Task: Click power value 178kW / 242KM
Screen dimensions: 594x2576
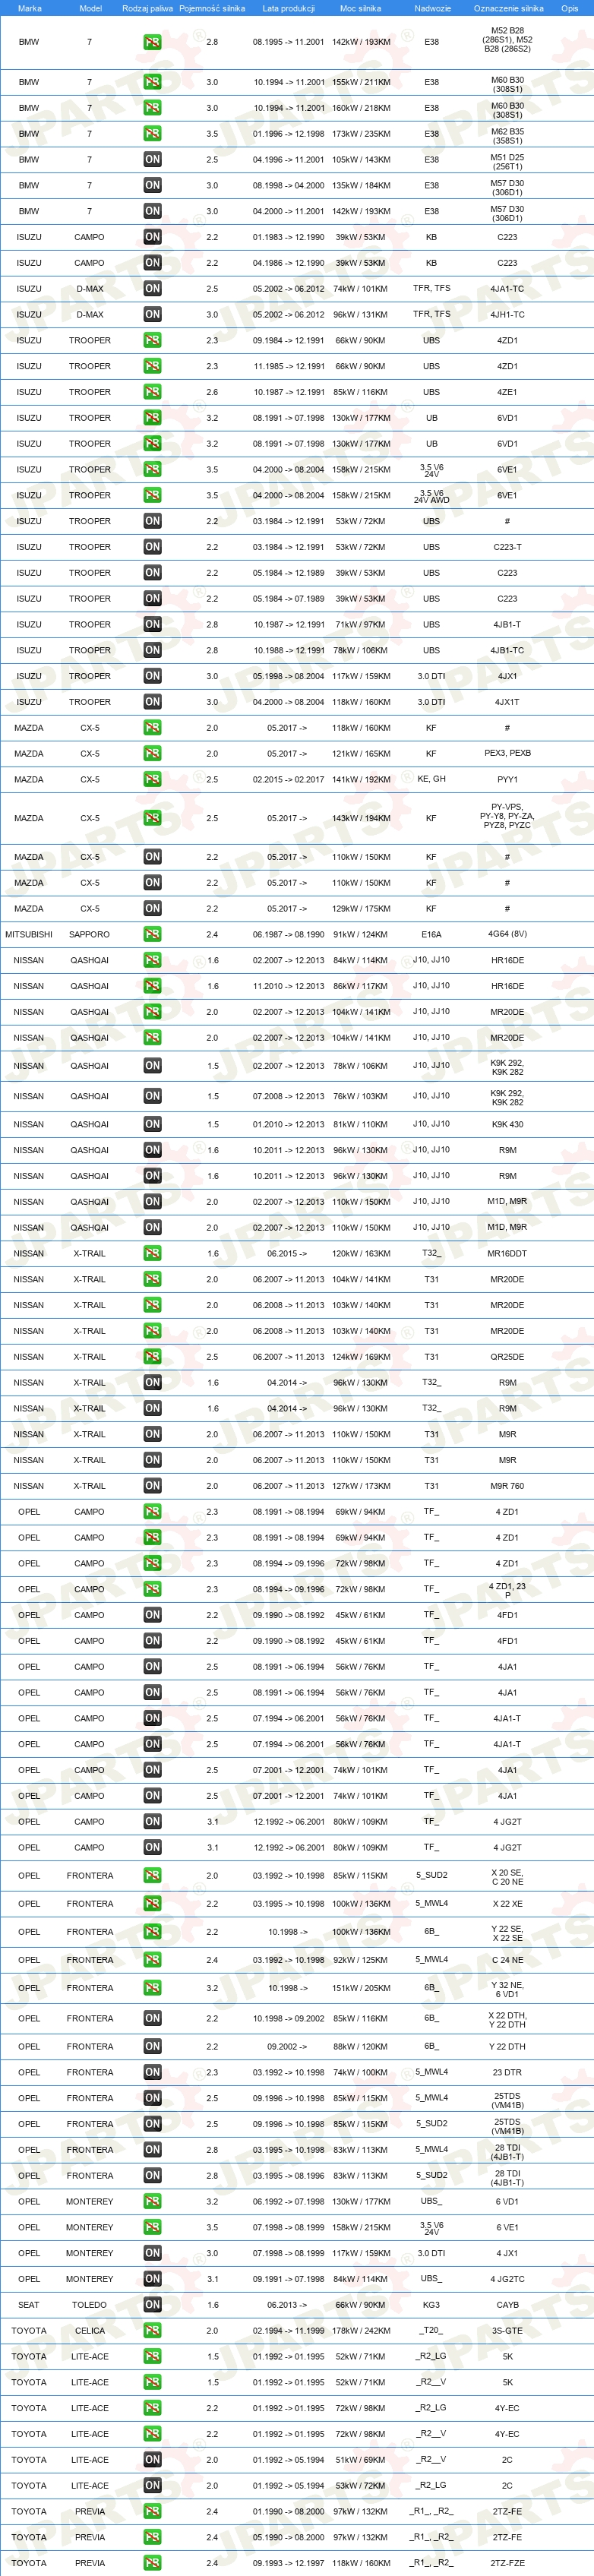Action: coord(361,2331)
